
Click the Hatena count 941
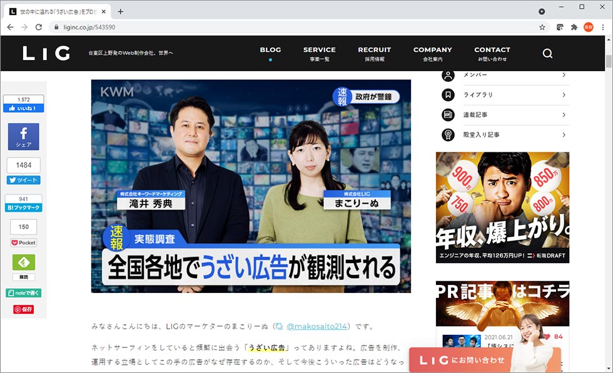click(x=24, y=199)
